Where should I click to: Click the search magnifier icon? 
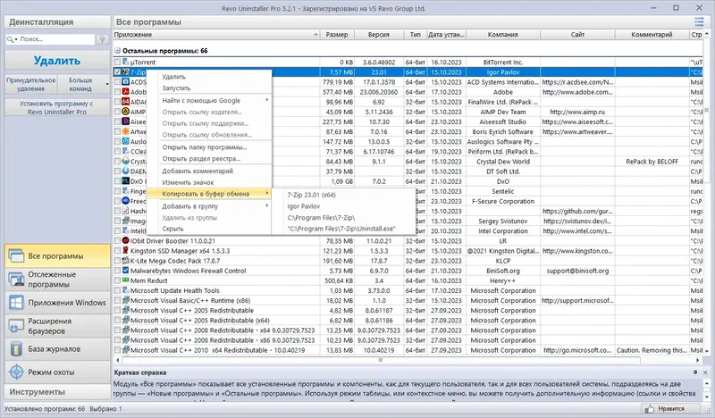click(10, 39)
